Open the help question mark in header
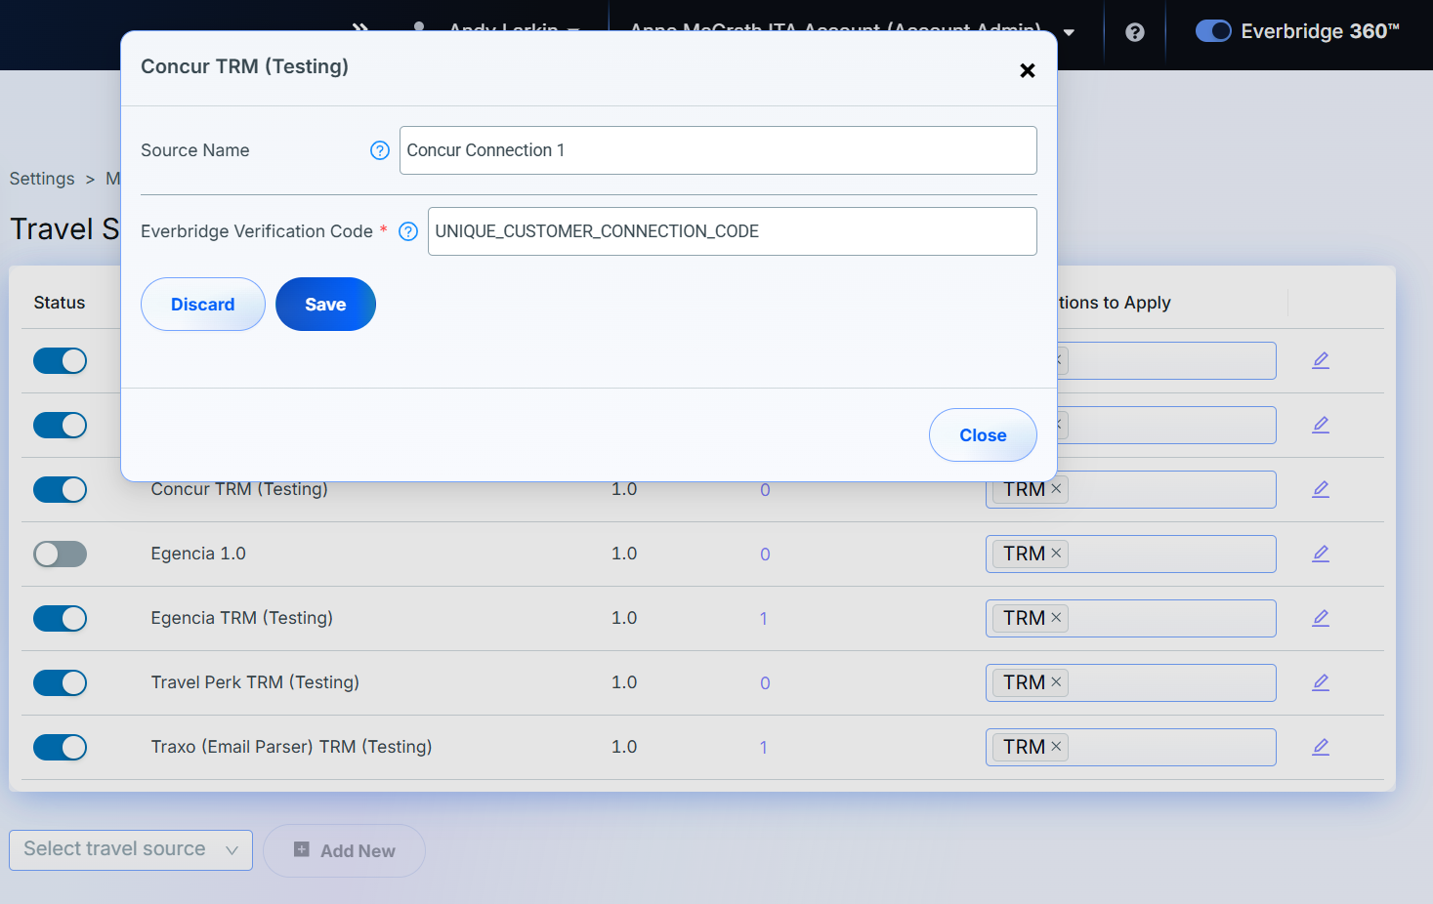This screenshot has width=1433, height=904. point(1134,32)
